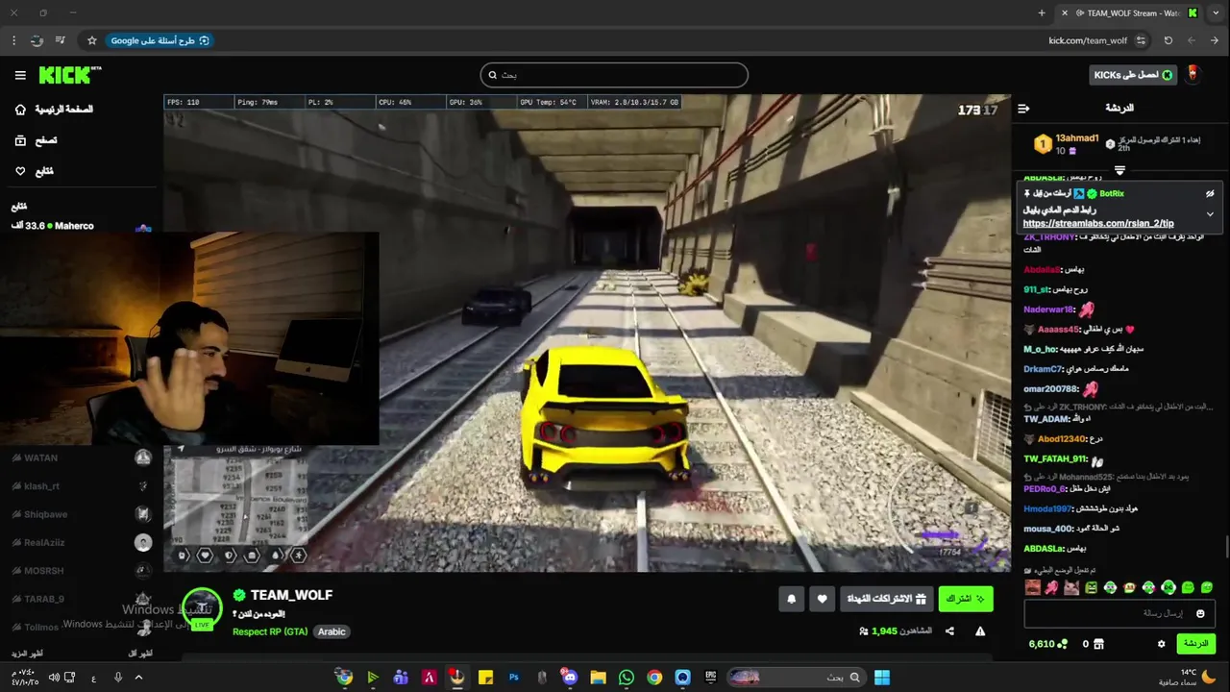
Task: Select the MOSRSH channel in sidebar
Action: [82, 571]
